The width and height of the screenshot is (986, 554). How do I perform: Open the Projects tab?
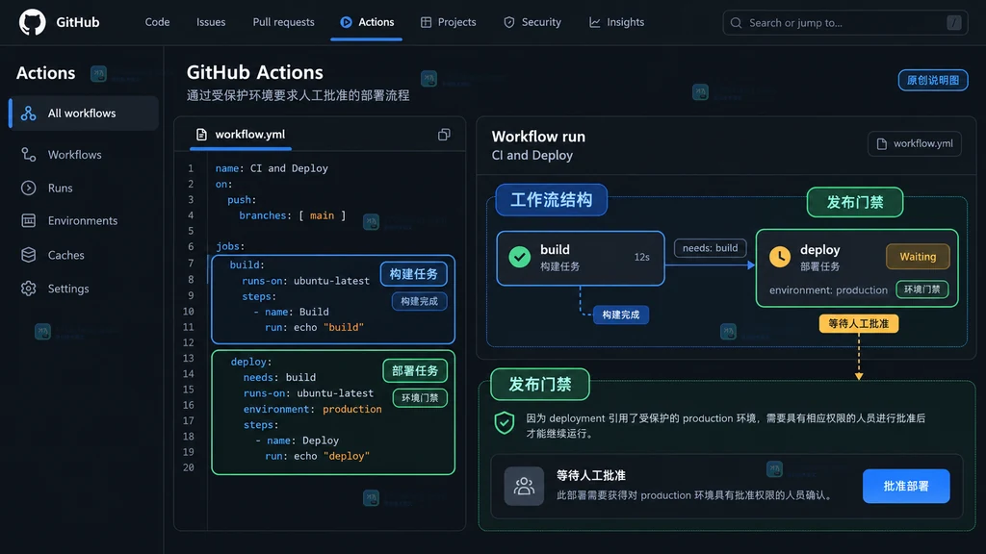(x=449, y=22)
